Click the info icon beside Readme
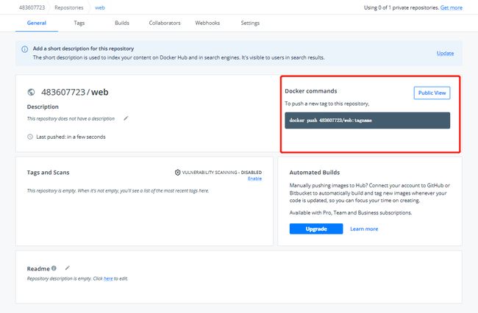Image resolution: width=478 pixels, height=313 pixels. point(54,268)
